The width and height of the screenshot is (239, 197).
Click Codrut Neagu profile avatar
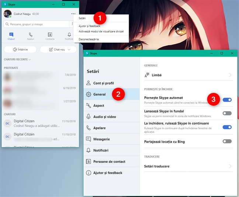pos(7,14)
